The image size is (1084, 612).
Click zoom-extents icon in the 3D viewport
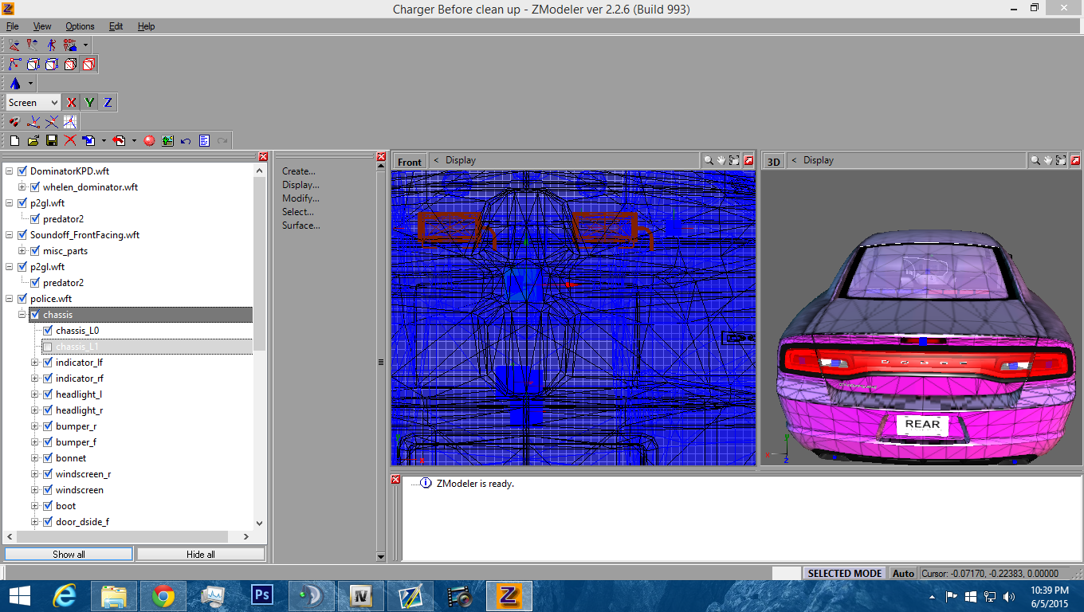[1062, 160]
